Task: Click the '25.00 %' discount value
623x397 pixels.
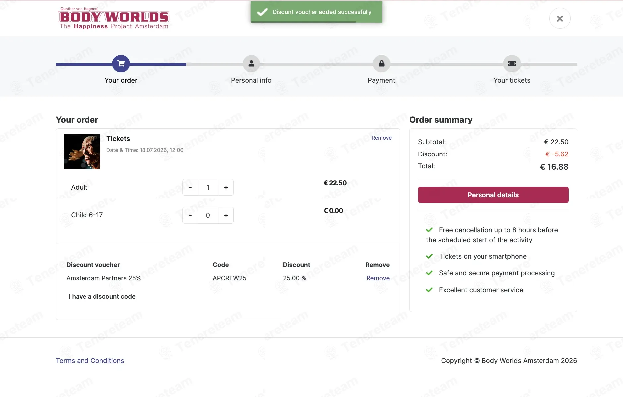Action: point(295,278)
